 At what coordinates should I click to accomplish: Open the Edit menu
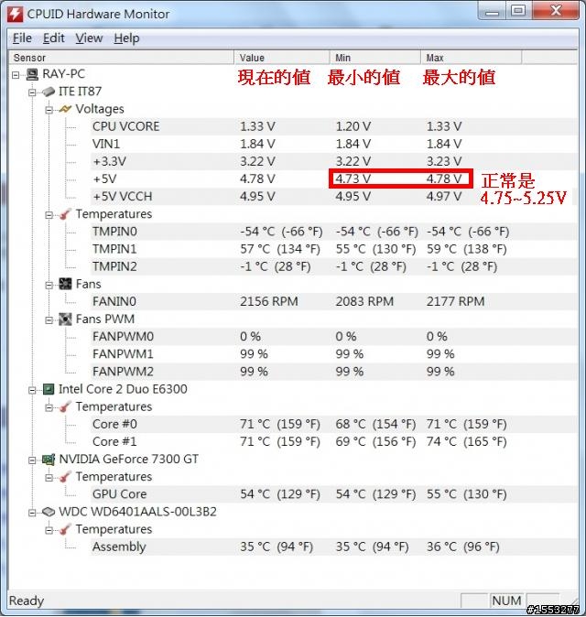point(53,38)
